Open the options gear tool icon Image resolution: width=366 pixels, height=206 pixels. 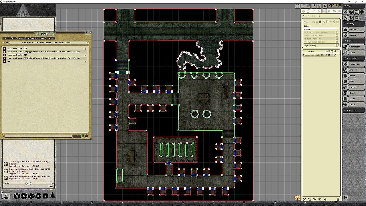point(357,18)
